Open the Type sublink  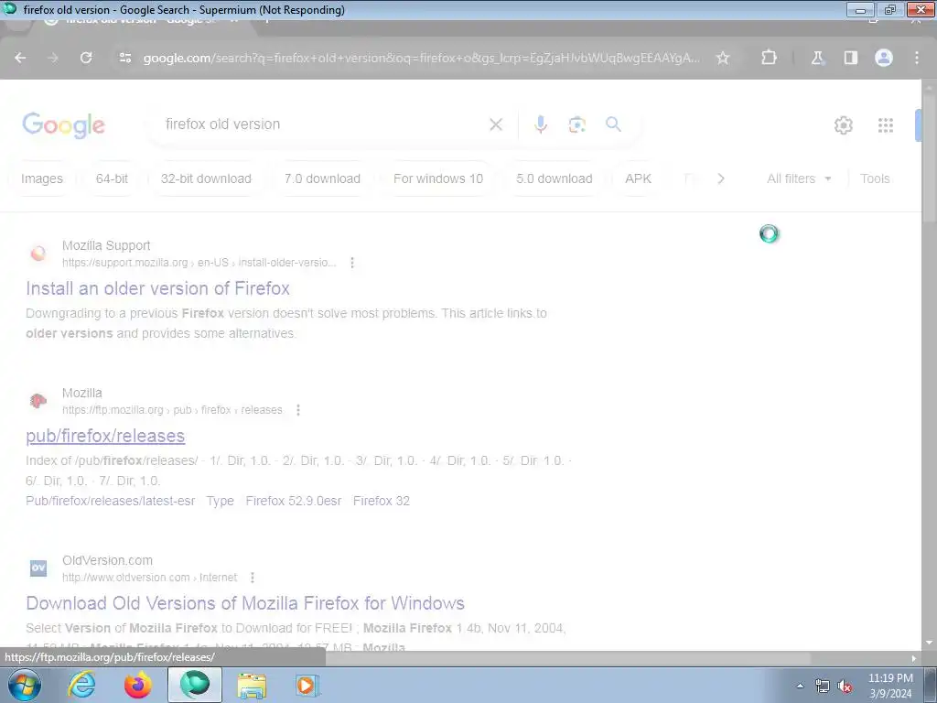(221, 501)
